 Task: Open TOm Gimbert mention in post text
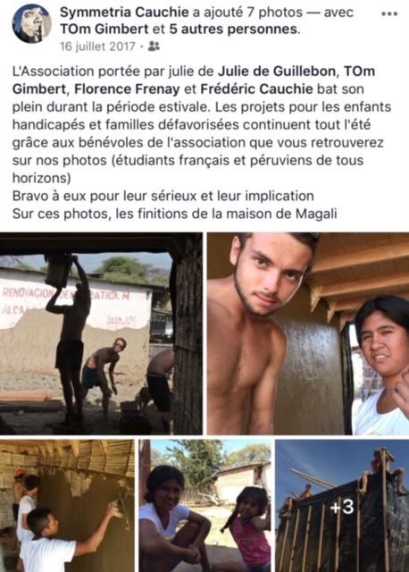[194, 80]
